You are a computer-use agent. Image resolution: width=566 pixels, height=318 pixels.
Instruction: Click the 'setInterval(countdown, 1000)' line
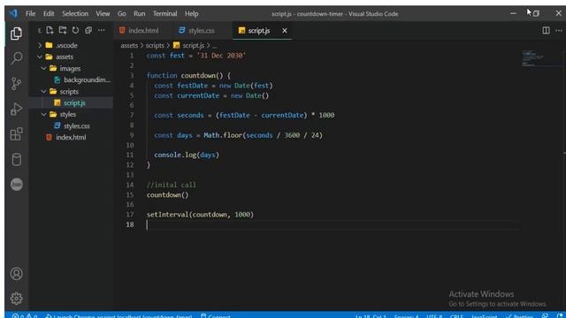pyautogui.click(x=200, y=215)
